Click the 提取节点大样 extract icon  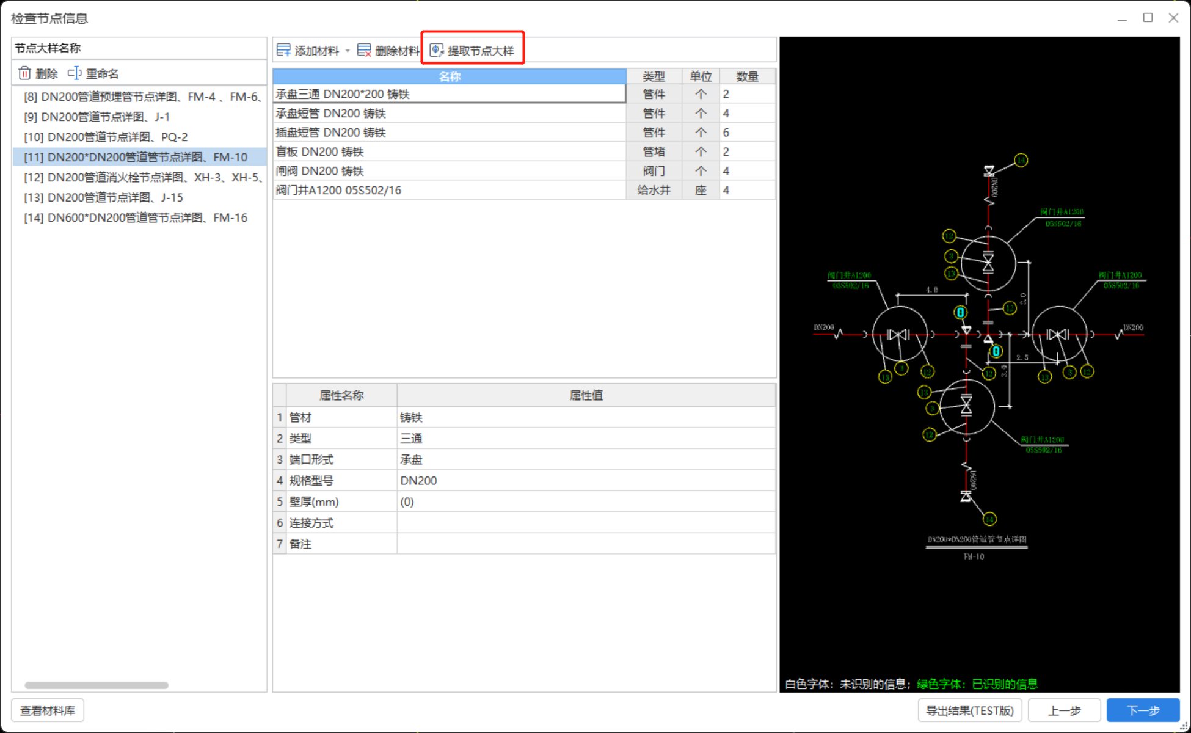click(x=437, y=50)
